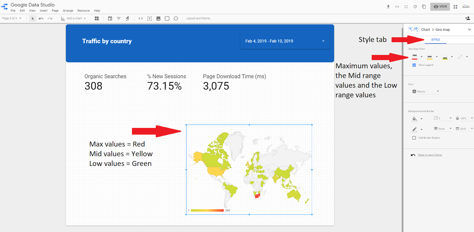This screenshot has width=474, height=232.
Task: Insert a circle shape
Action: (176, 18)
